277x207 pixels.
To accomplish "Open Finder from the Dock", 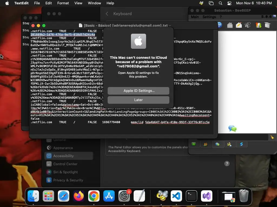I will click(x=33, y=196).
